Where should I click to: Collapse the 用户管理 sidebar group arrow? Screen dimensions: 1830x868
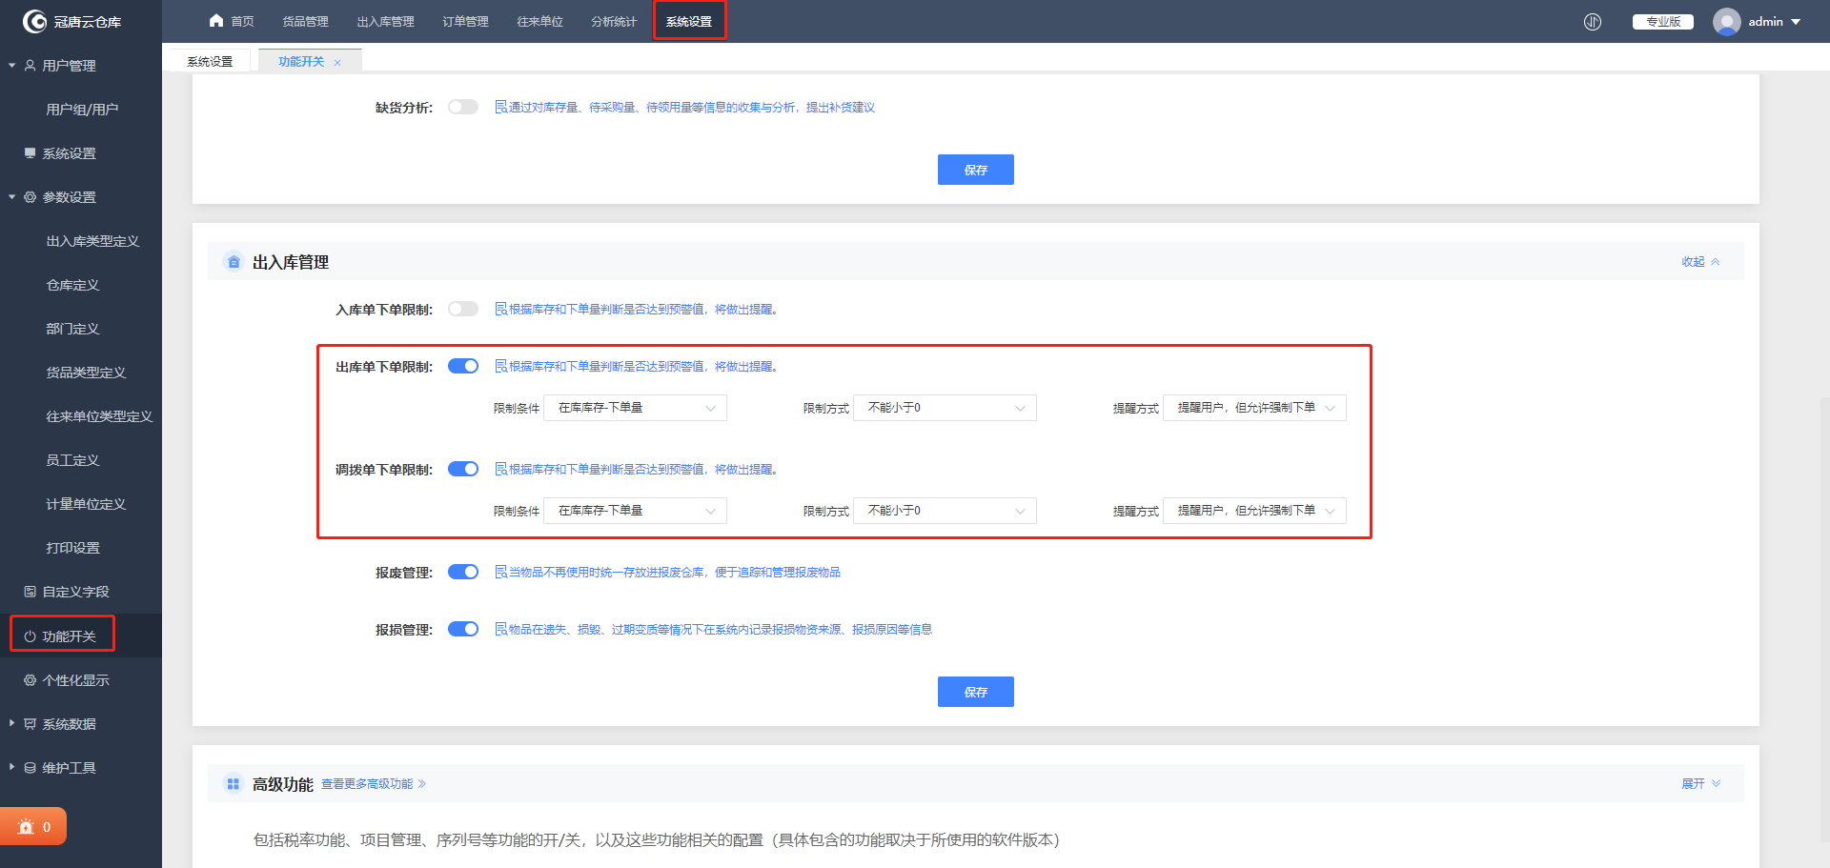(12, 66)
